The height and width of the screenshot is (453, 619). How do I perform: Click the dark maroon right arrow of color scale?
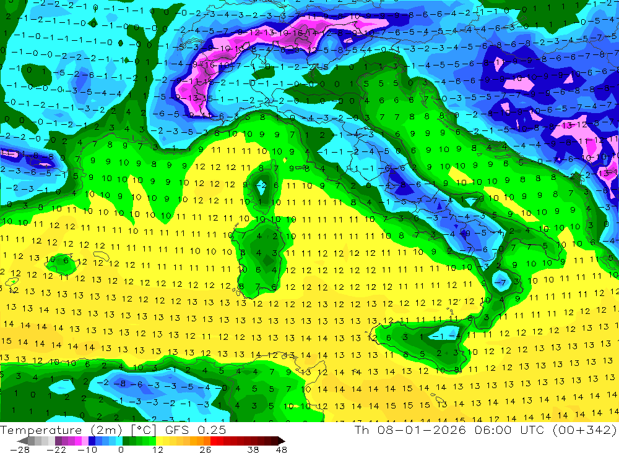click(x=280, y=441)
